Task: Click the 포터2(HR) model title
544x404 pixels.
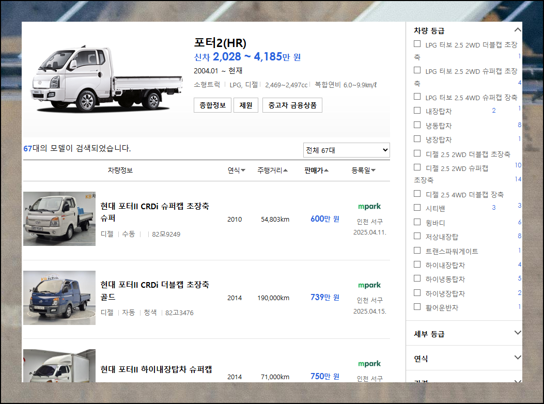Action: click(220, 43)
